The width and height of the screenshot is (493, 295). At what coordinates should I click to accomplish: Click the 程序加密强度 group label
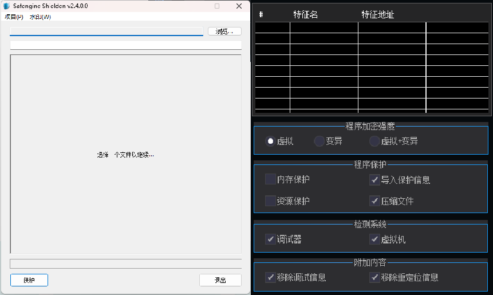tap(370, 126)
